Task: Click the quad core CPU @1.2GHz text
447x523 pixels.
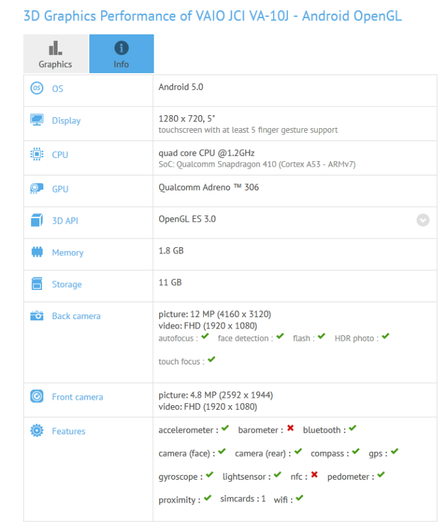Action: click(207, 153)
